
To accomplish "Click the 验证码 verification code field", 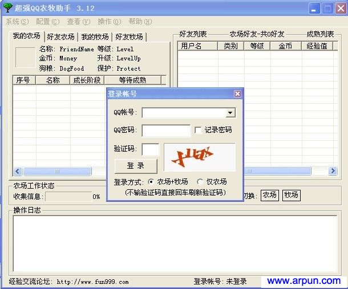I will point(151,149).
